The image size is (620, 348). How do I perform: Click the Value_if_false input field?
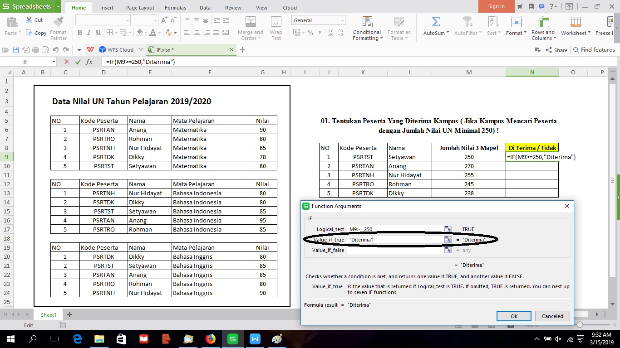click(x=395, y=250)
